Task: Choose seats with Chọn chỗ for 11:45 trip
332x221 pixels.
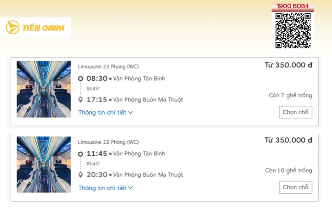Action: tap(295, 187)
